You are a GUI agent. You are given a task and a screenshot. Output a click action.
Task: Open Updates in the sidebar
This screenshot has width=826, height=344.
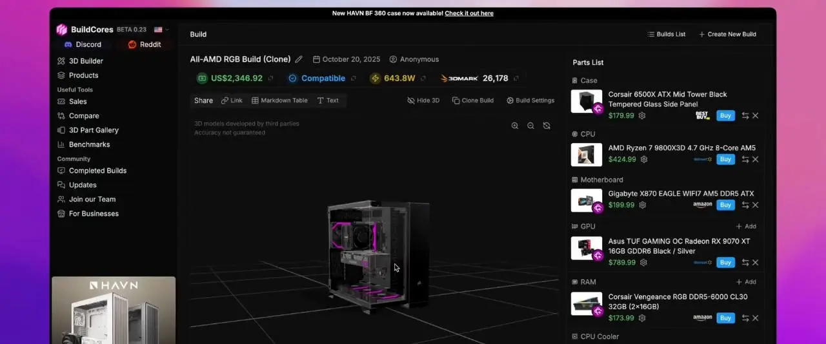(77, 185)
